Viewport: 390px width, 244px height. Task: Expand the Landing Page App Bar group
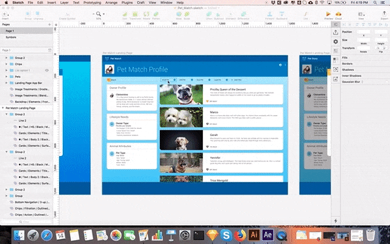[6, 83]
